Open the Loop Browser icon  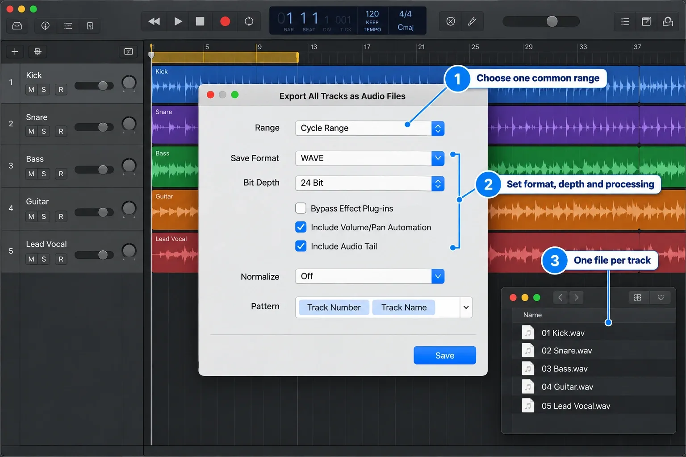pos(668,21)
